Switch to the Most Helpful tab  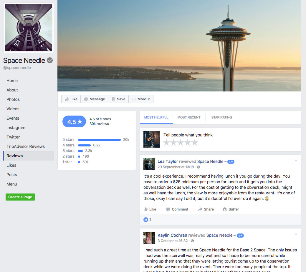[x=156, y=117]
